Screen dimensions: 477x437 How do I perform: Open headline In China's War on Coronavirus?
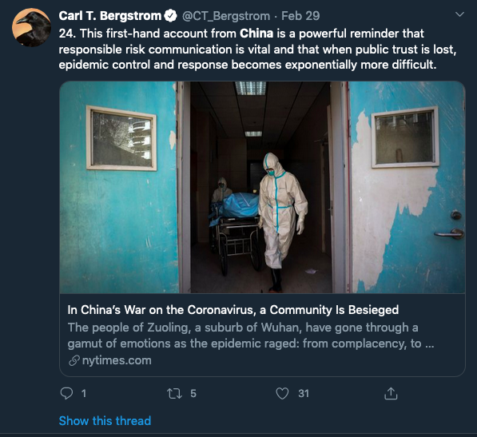pos(233,310)
